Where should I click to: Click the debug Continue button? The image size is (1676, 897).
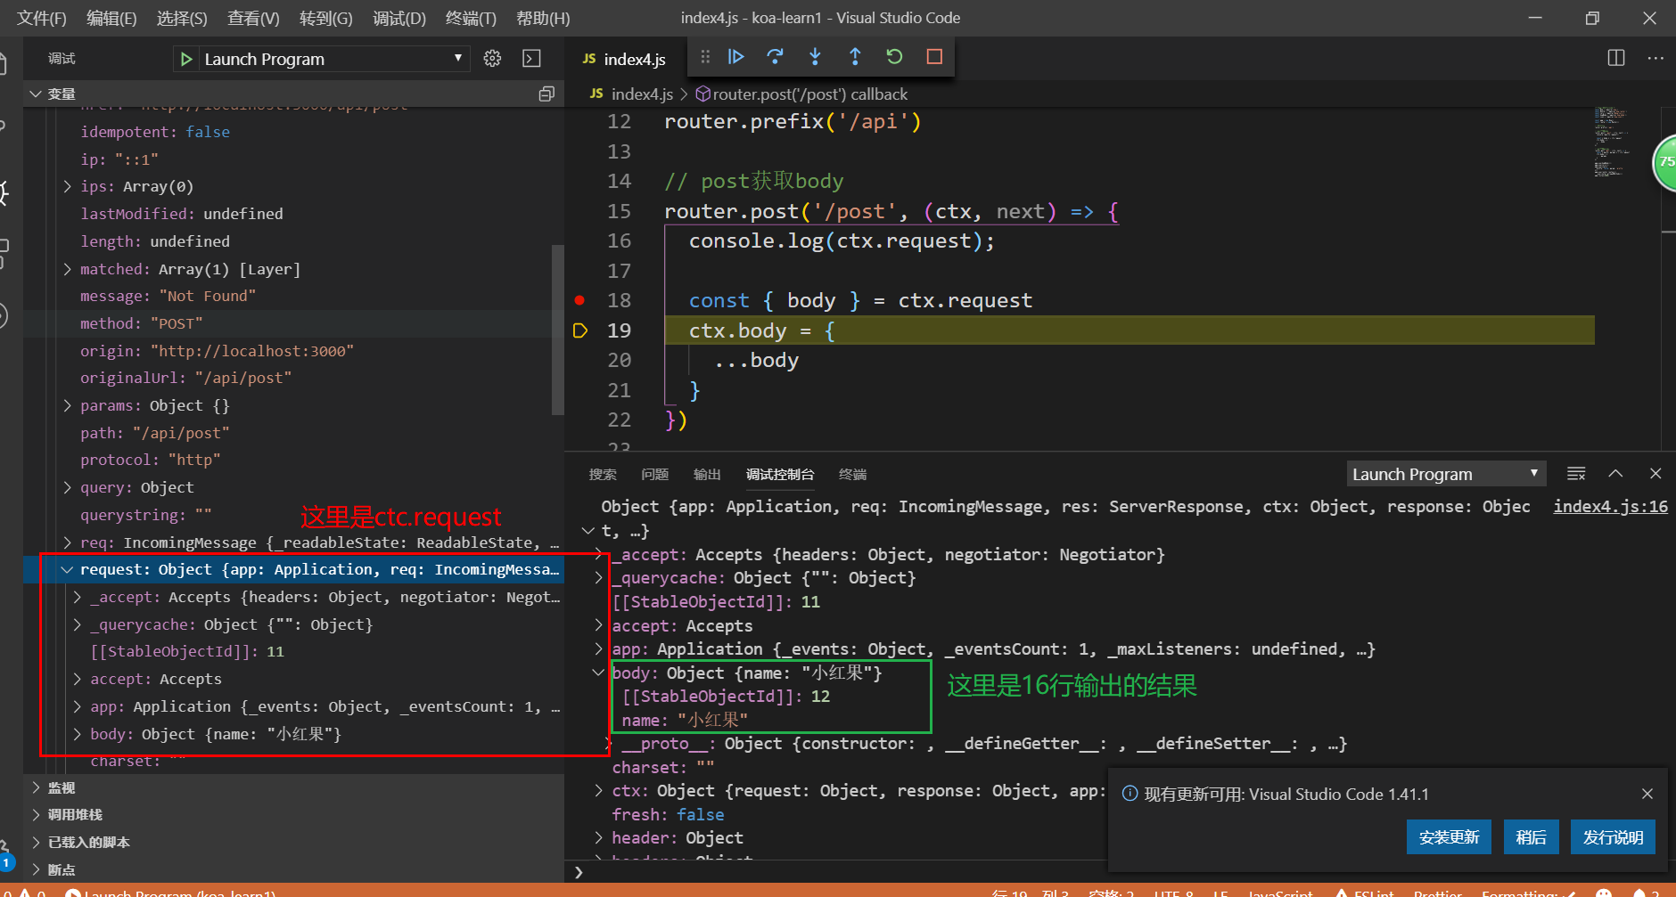(735, 57)
